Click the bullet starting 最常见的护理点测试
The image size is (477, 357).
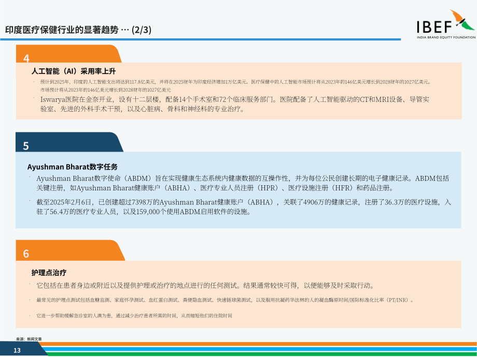(x=226, y=300)
